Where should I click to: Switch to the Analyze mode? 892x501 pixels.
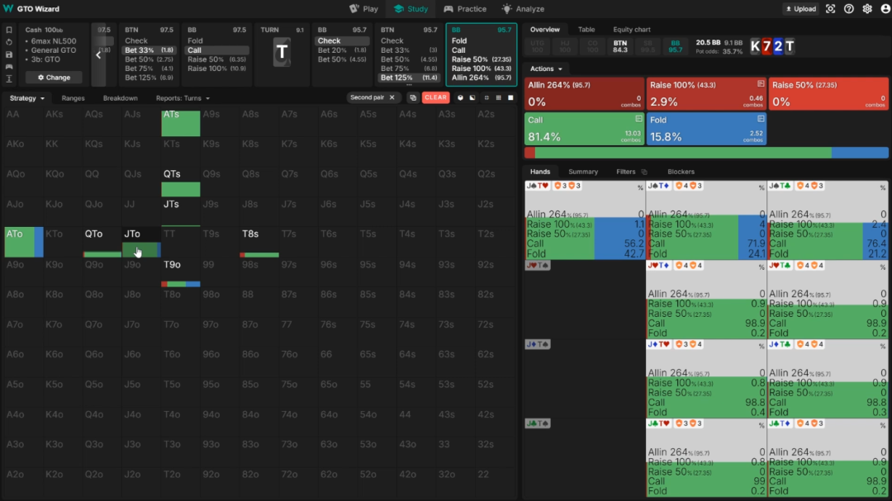(x=523, y=9)
